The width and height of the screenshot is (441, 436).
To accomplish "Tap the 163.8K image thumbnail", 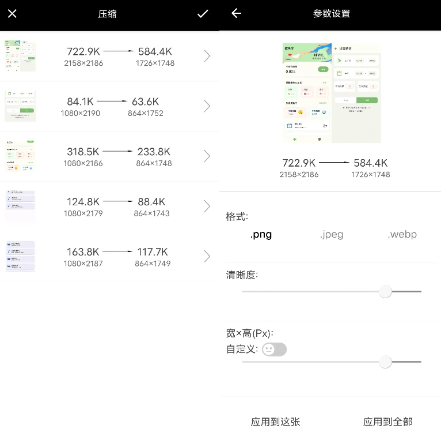I will tap(20, 256).
